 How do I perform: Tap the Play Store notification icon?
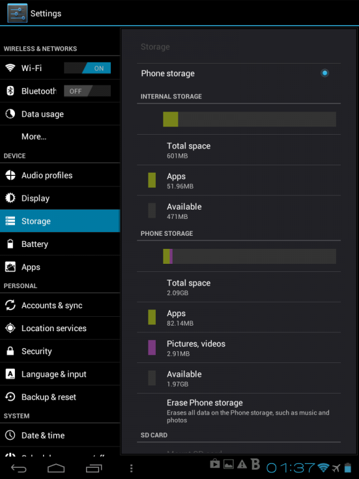coord(215,464)
